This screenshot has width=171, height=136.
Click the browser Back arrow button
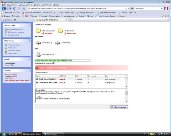(4, 8)
